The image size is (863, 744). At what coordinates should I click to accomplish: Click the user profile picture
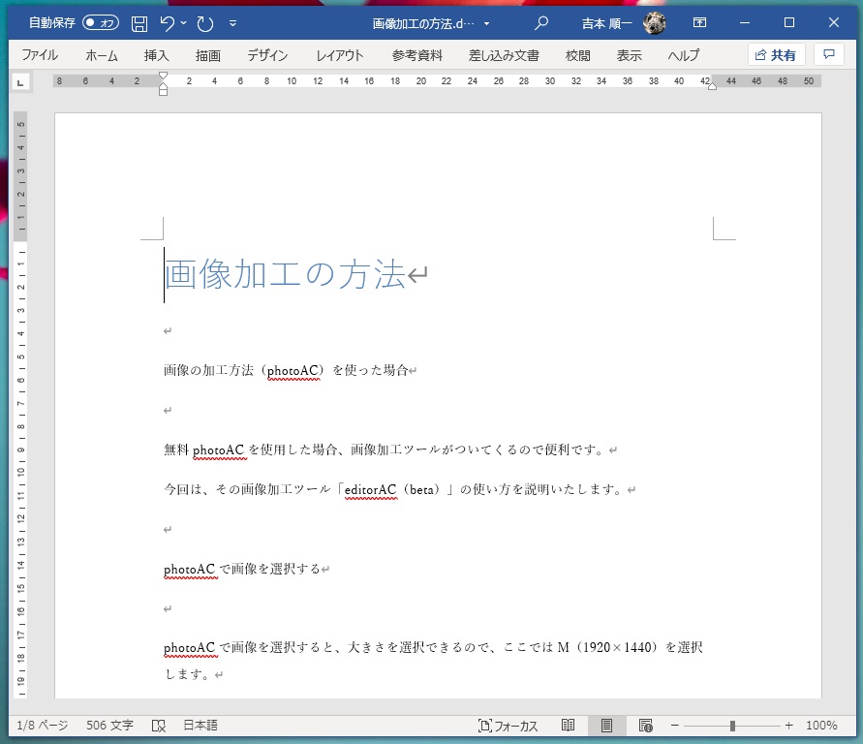[x=655, y=22]
